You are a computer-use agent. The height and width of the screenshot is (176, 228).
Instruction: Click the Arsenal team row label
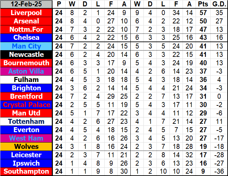pos(26,21)
